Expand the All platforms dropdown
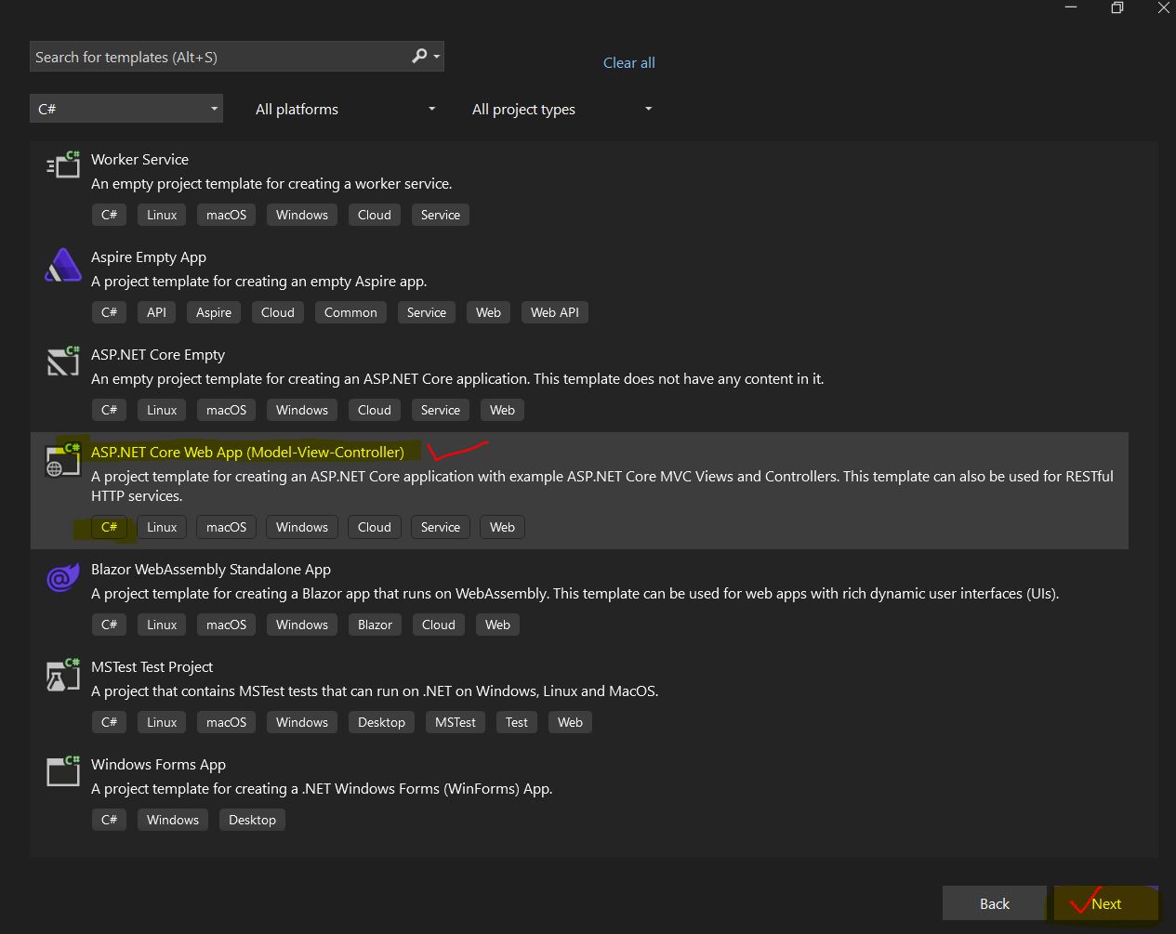The width and height of the screenshot is (1176, 934). click(x=344, y=109)
